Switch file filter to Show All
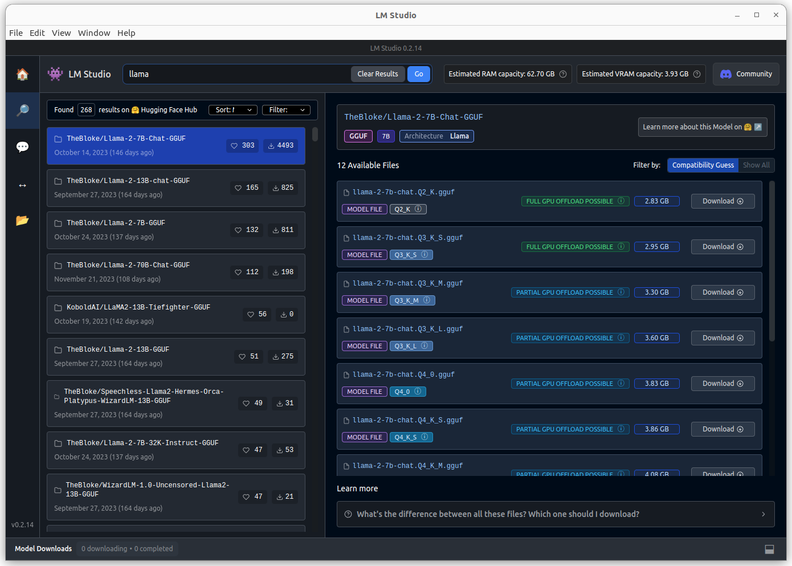Image resolution: width=792 pixels, height=566 pixels. coord(756,165)
